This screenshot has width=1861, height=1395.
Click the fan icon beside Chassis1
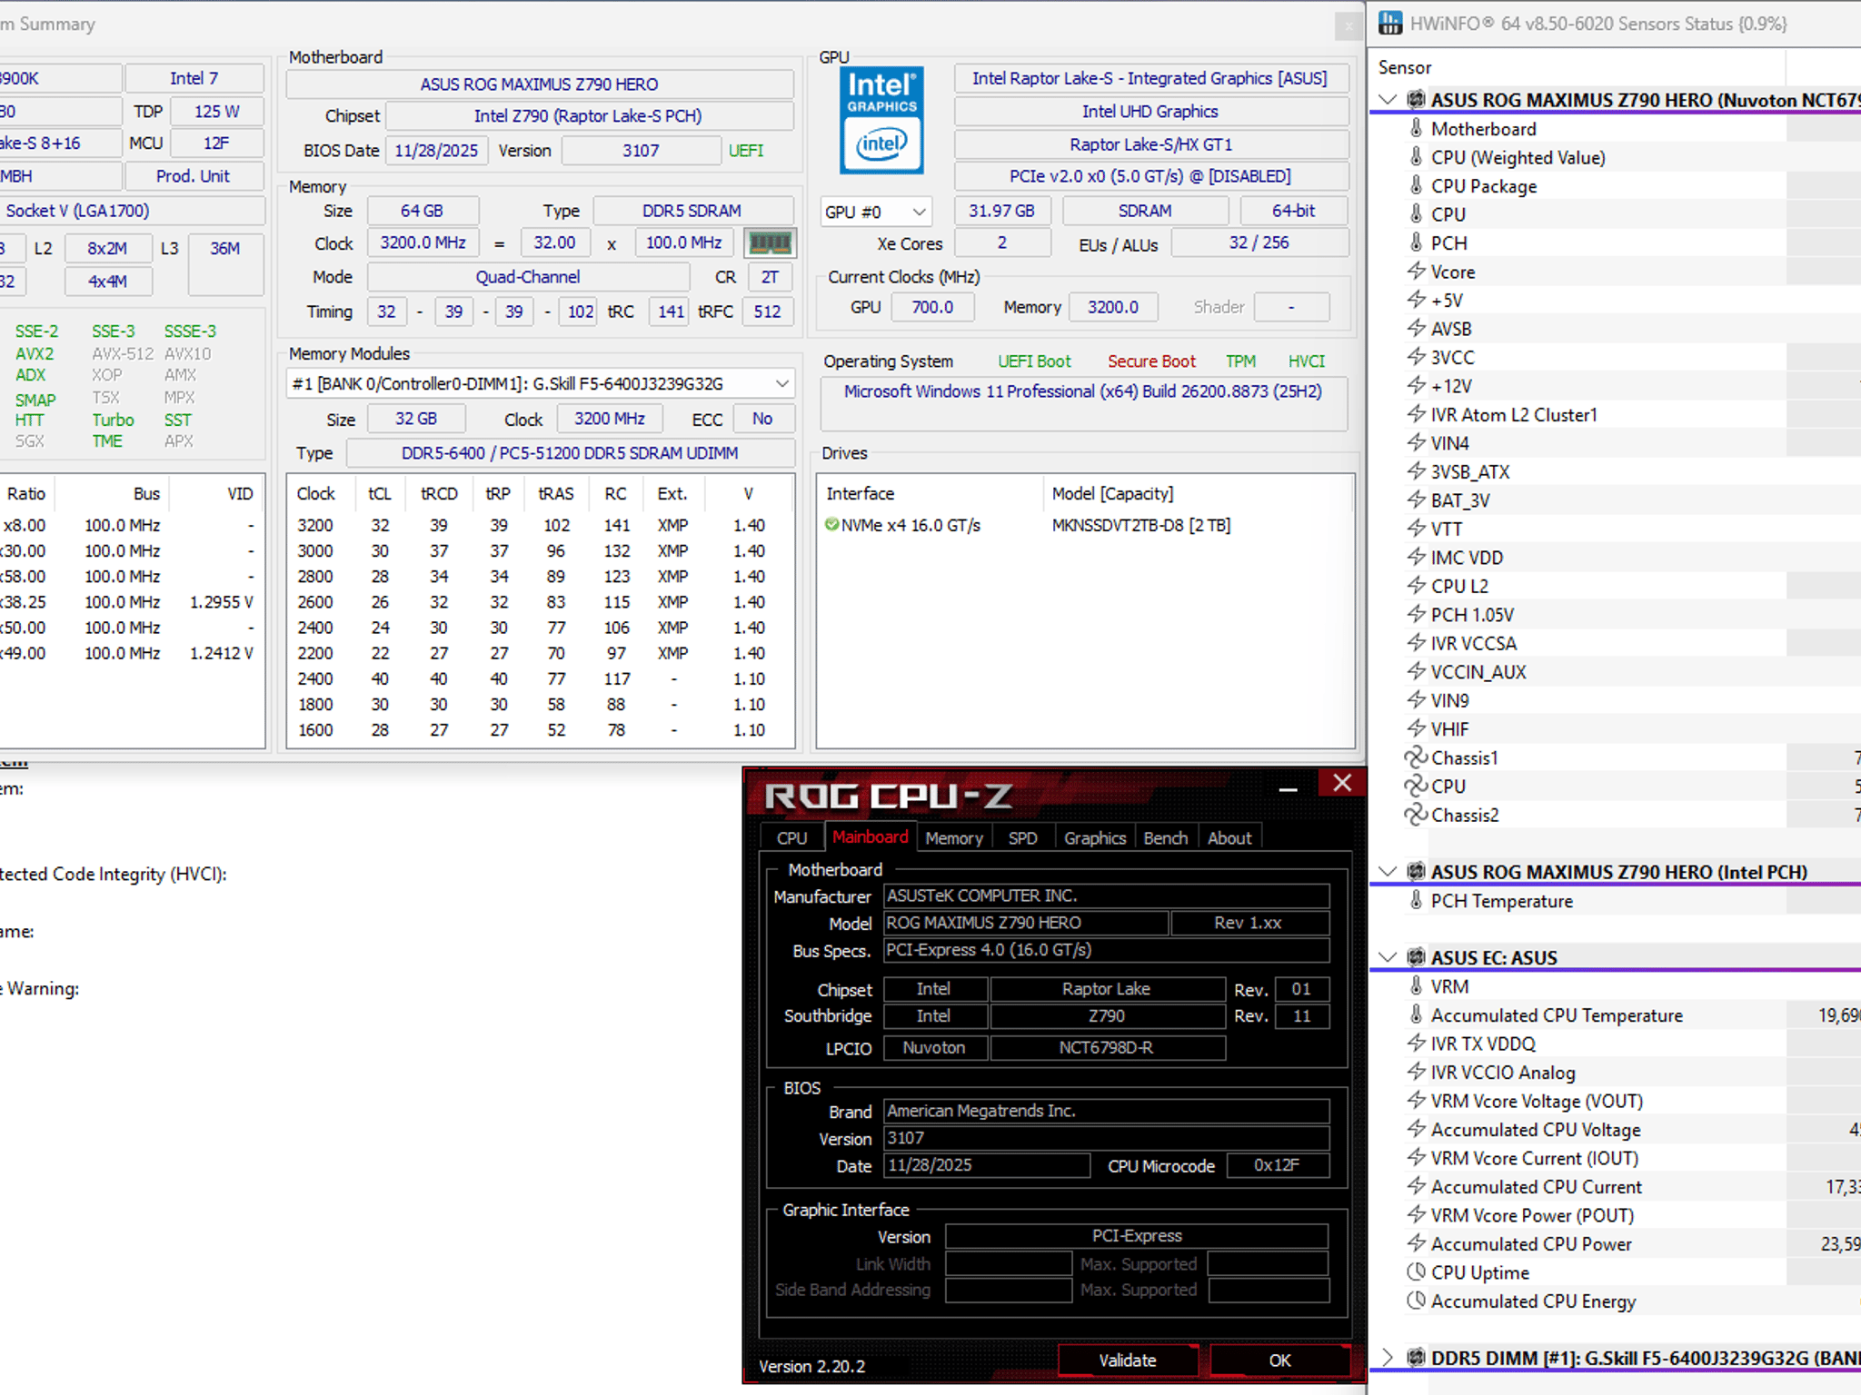1416,757
